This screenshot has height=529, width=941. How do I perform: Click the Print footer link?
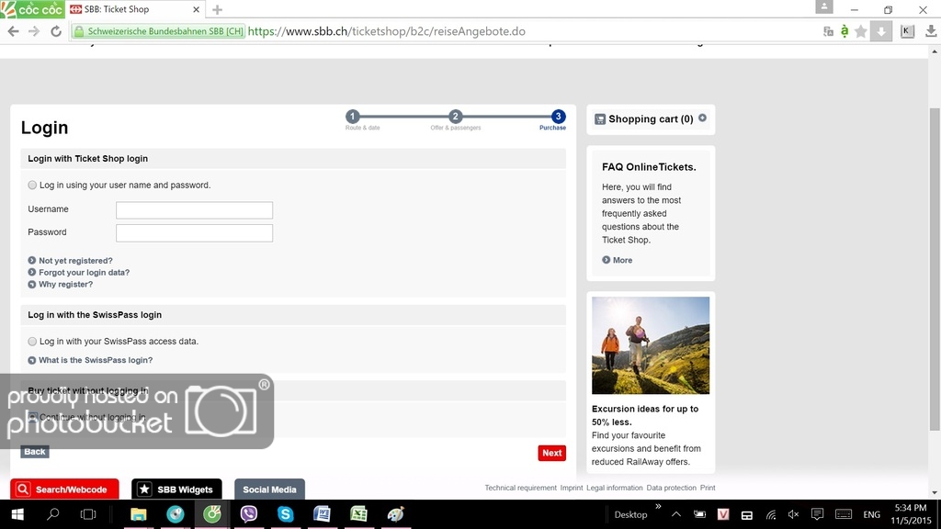pos(708,488)
